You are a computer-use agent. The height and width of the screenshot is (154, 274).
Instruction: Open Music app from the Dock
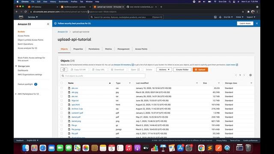point(128,148)
